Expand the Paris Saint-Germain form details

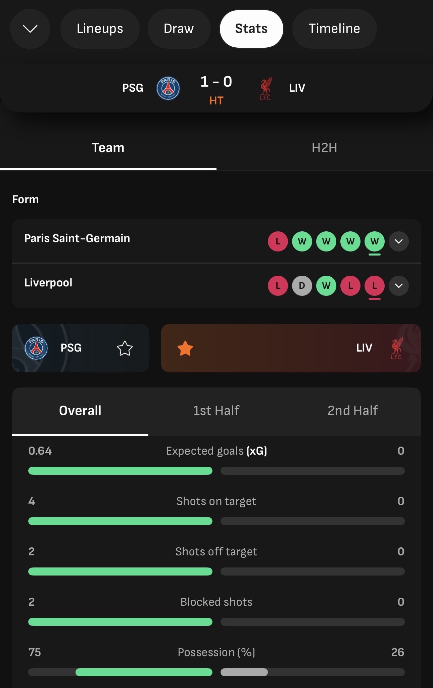(398, 241)
